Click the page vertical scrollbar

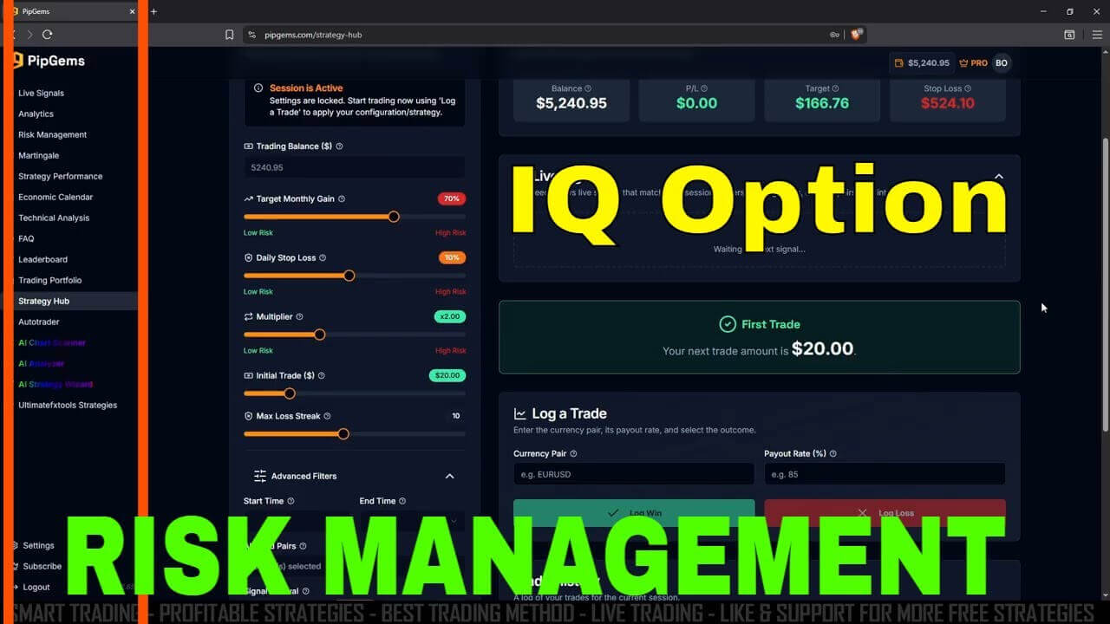(x=1105, y=286)
